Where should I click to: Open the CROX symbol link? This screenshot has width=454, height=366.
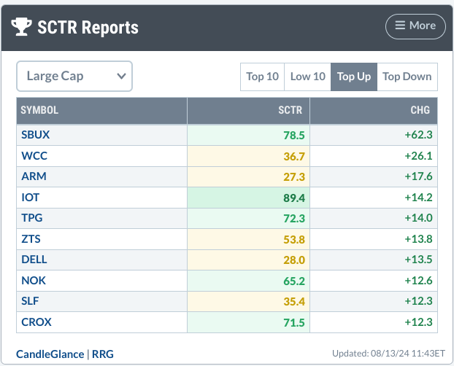coord(36,322)
